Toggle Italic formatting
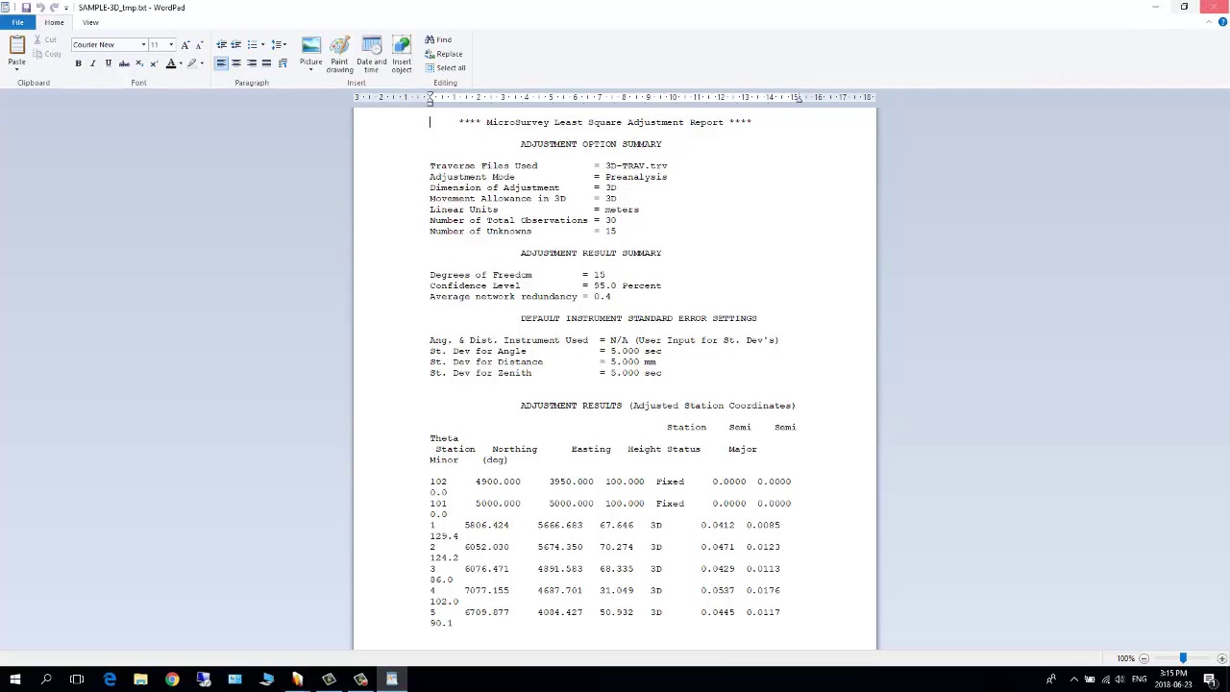The height and width of the screenshot is (692, 1230). 92,63
